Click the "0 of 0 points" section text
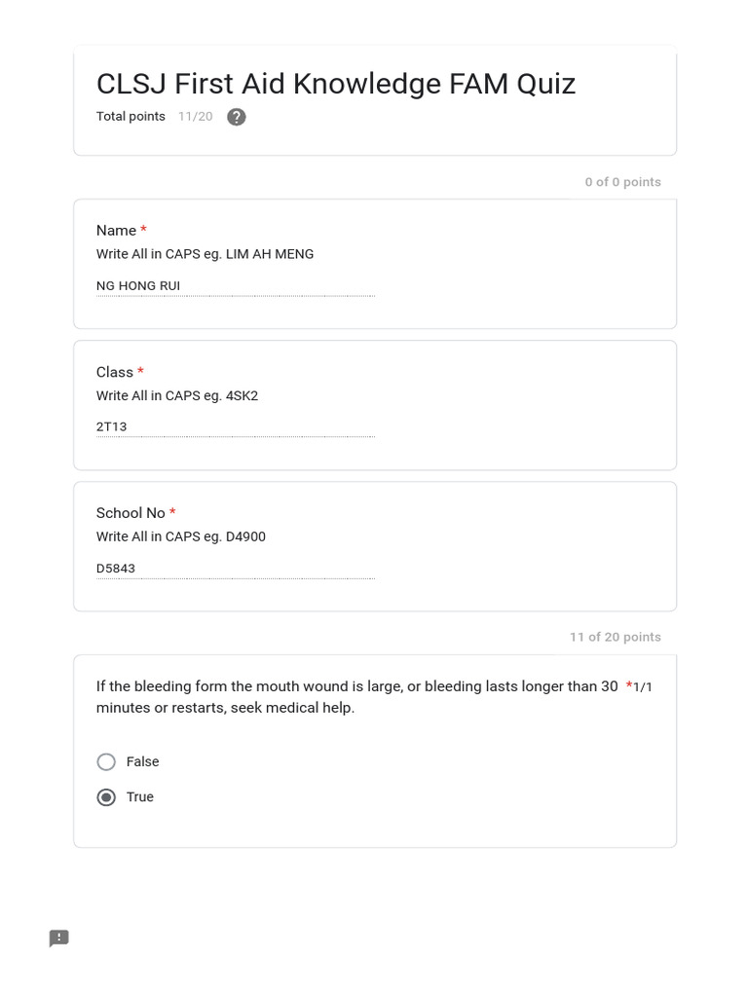Viewport: 748px width, 997px height. click(x=622, y=182)
